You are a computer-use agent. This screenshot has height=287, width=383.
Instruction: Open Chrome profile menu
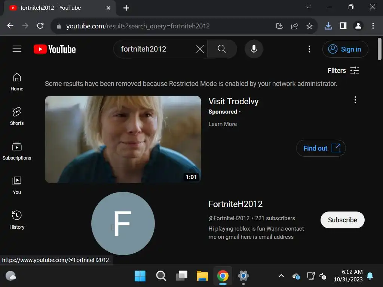click(358, 26)
